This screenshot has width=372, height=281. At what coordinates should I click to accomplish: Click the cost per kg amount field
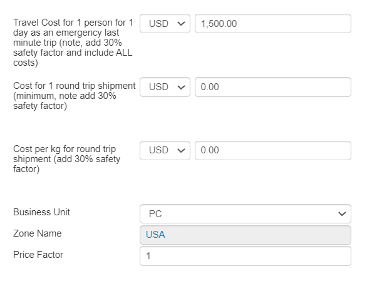pos(273,150)
